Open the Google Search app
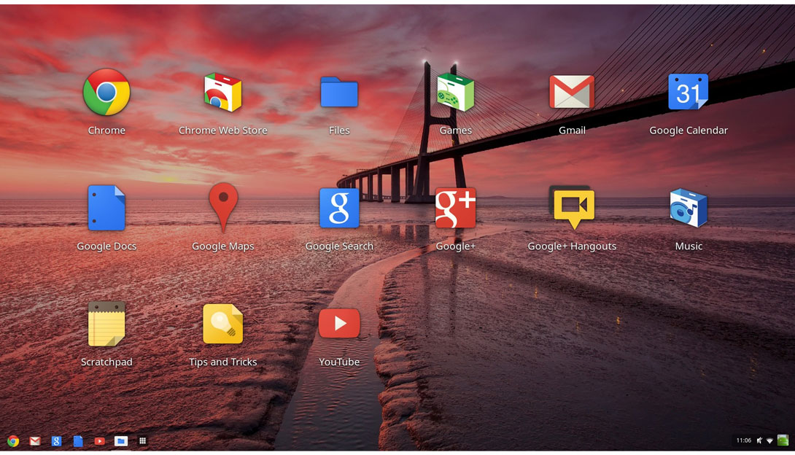This screenshot has height=455, width=795. click(x=339, y=208)
